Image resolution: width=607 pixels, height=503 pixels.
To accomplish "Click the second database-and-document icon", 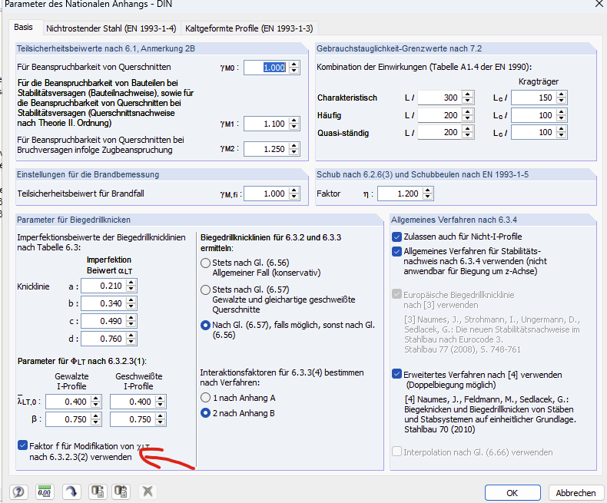I will pos(121,491).
